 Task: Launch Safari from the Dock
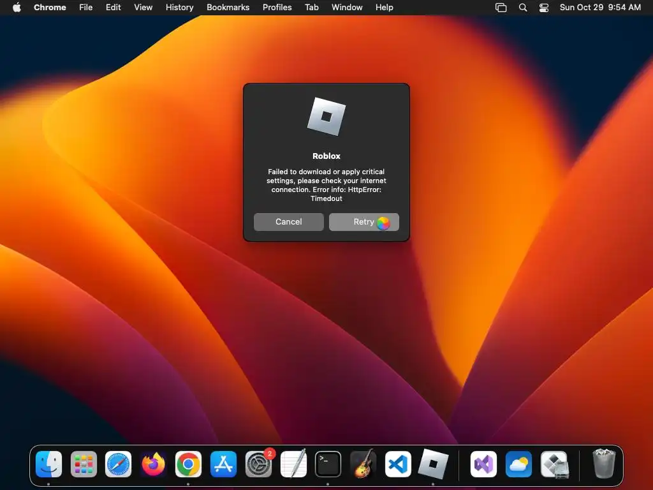pos(118,464)
